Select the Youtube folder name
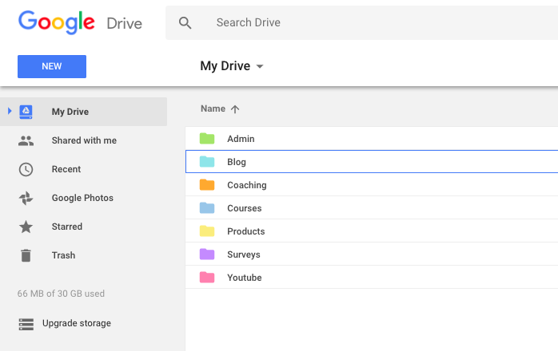 245,278
